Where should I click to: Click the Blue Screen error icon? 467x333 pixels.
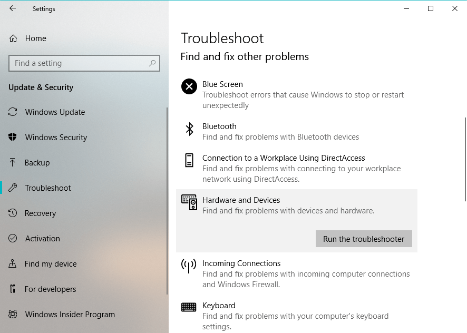click(x=189, y=86)
